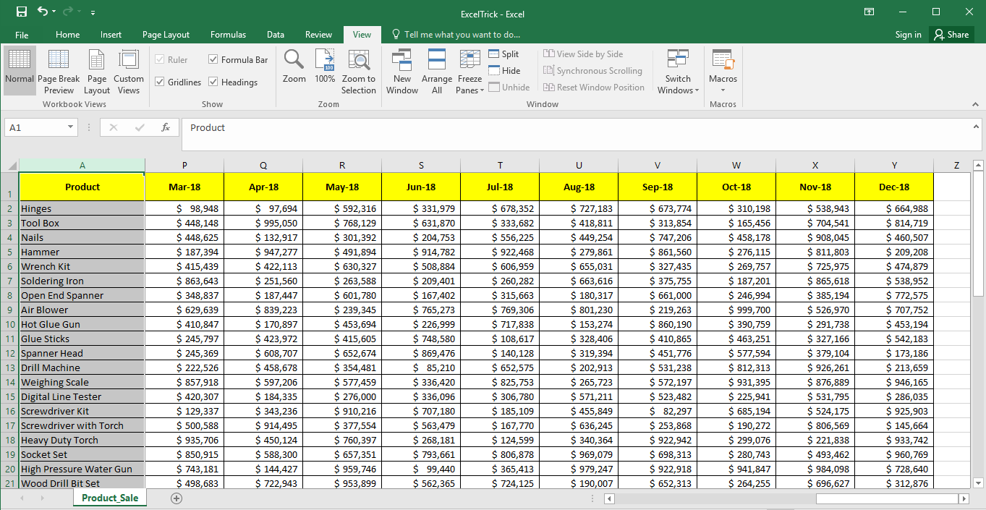
Task: Click the horizontal scrollbar thumb
Action: [x=886, y=498]
